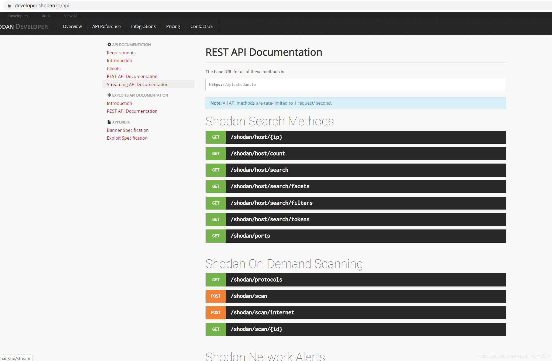The height and width of the screenshot is (361, 552).
Task: Open the Book top bar link
Action: tap(46, 16)
